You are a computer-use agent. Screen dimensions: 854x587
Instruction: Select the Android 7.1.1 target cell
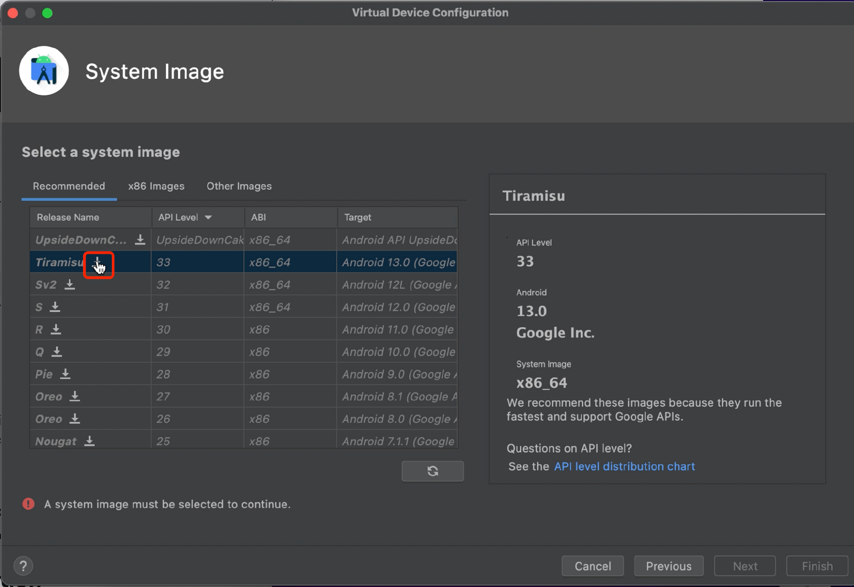pyautogui.click(x=398, y=440)
